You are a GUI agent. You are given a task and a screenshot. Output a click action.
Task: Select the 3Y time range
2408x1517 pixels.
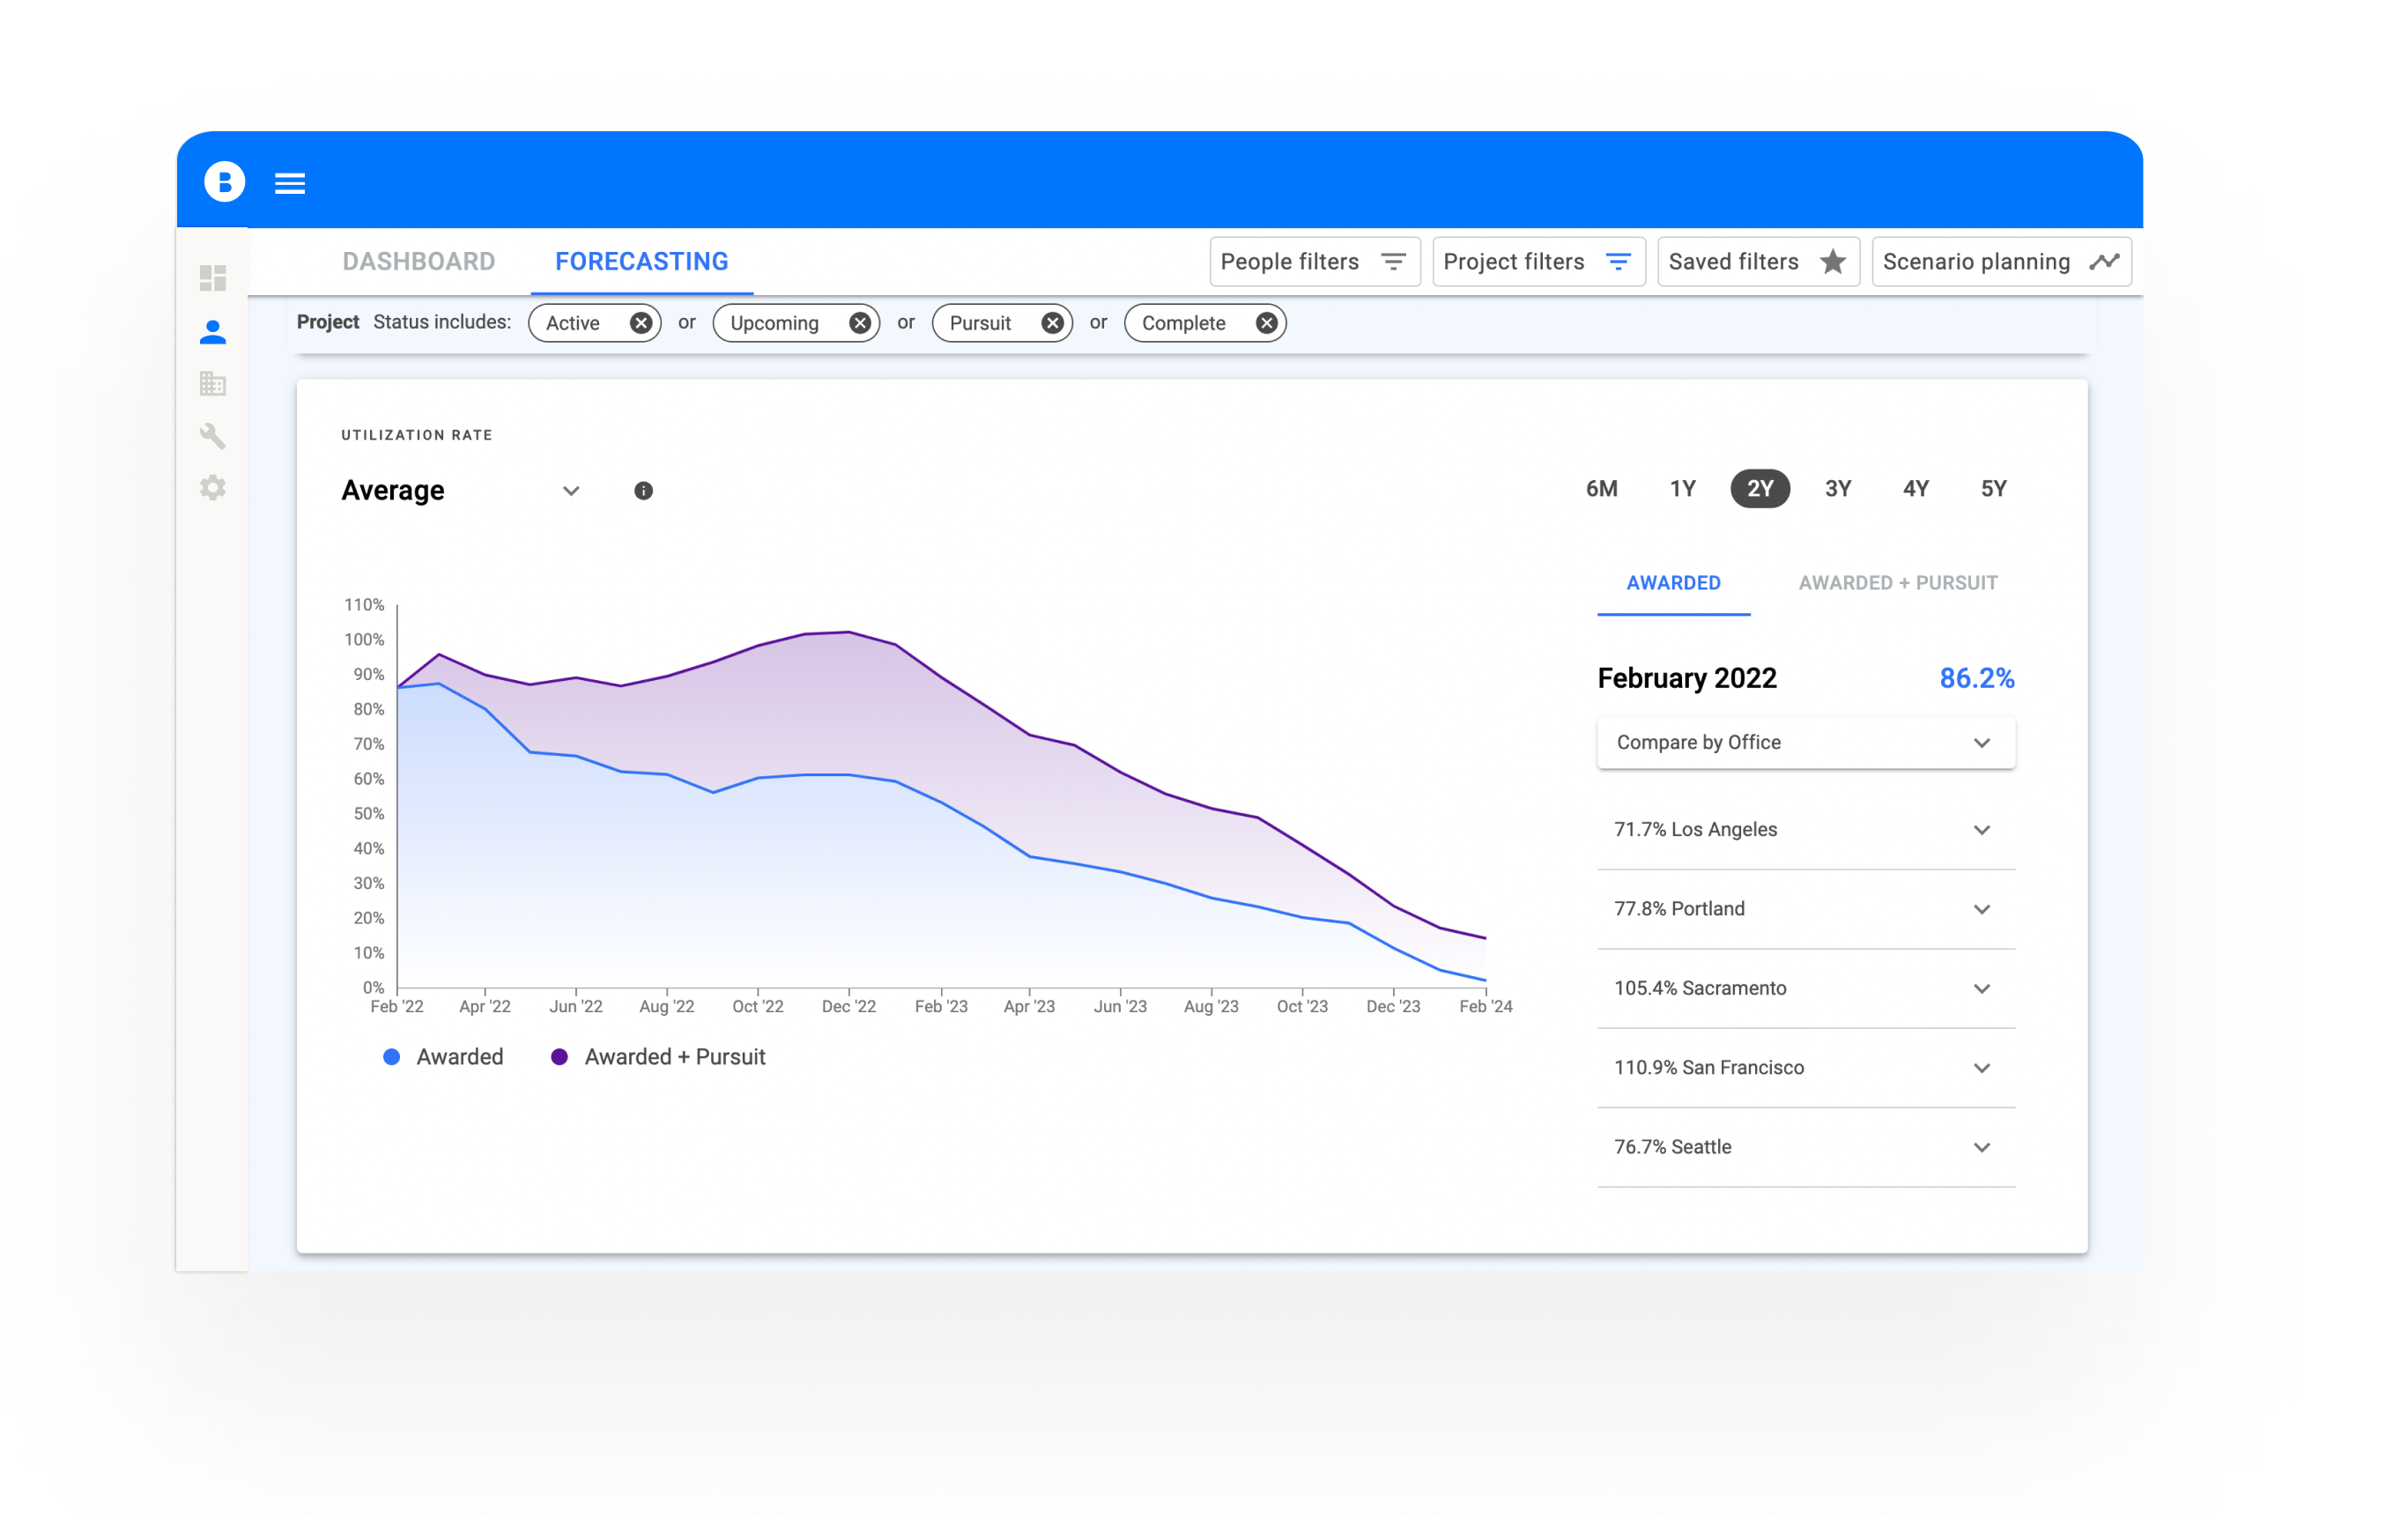pos(1838,489)
